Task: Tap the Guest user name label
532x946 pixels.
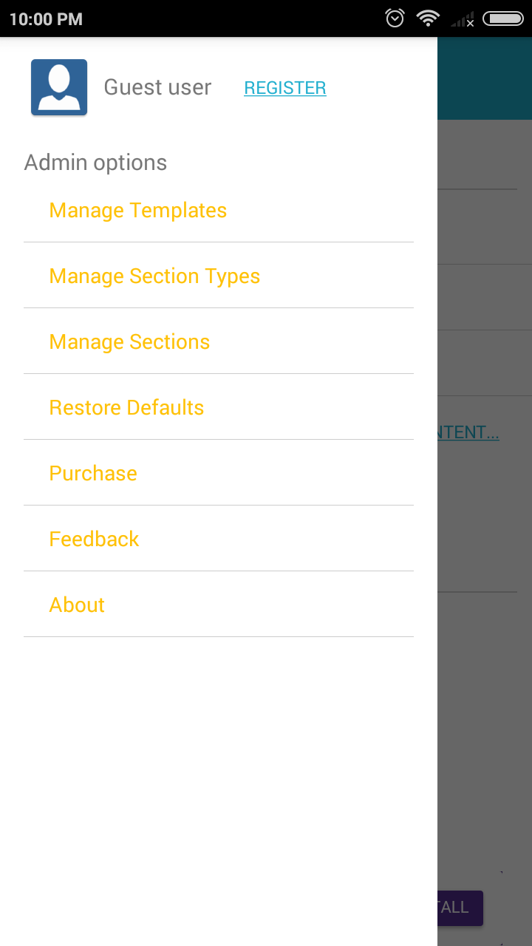Action: click(157, 87)
